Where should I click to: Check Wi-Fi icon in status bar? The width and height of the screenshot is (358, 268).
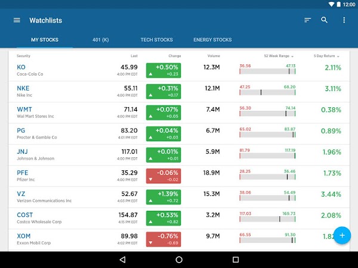331,4
